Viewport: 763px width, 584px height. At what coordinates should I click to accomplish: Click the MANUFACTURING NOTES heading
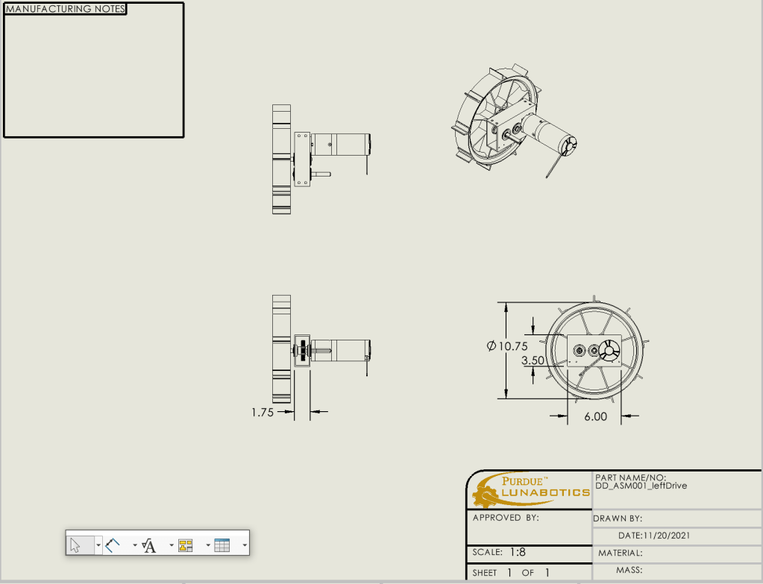66,9
